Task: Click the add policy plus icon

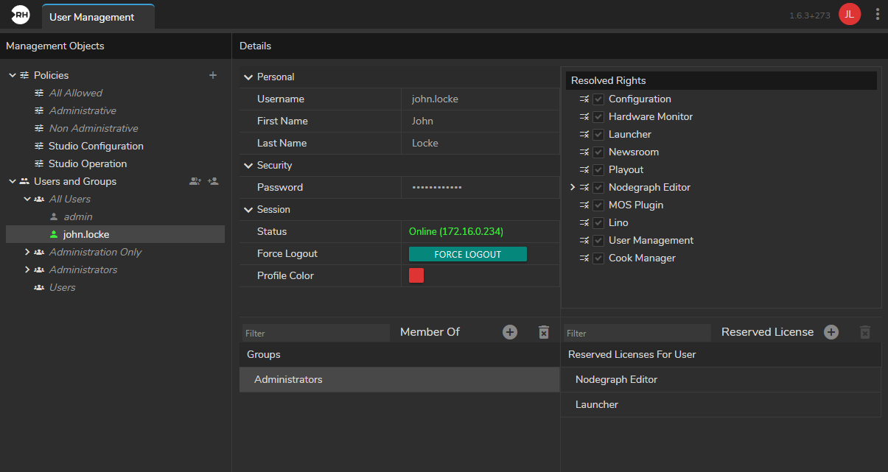Action: [213, 75]
